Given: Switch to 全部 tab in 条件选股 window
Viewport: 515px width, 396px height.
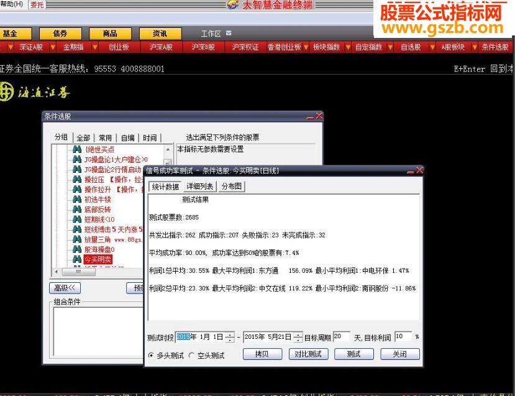Looking at the screenshot, I should [83, 137].
